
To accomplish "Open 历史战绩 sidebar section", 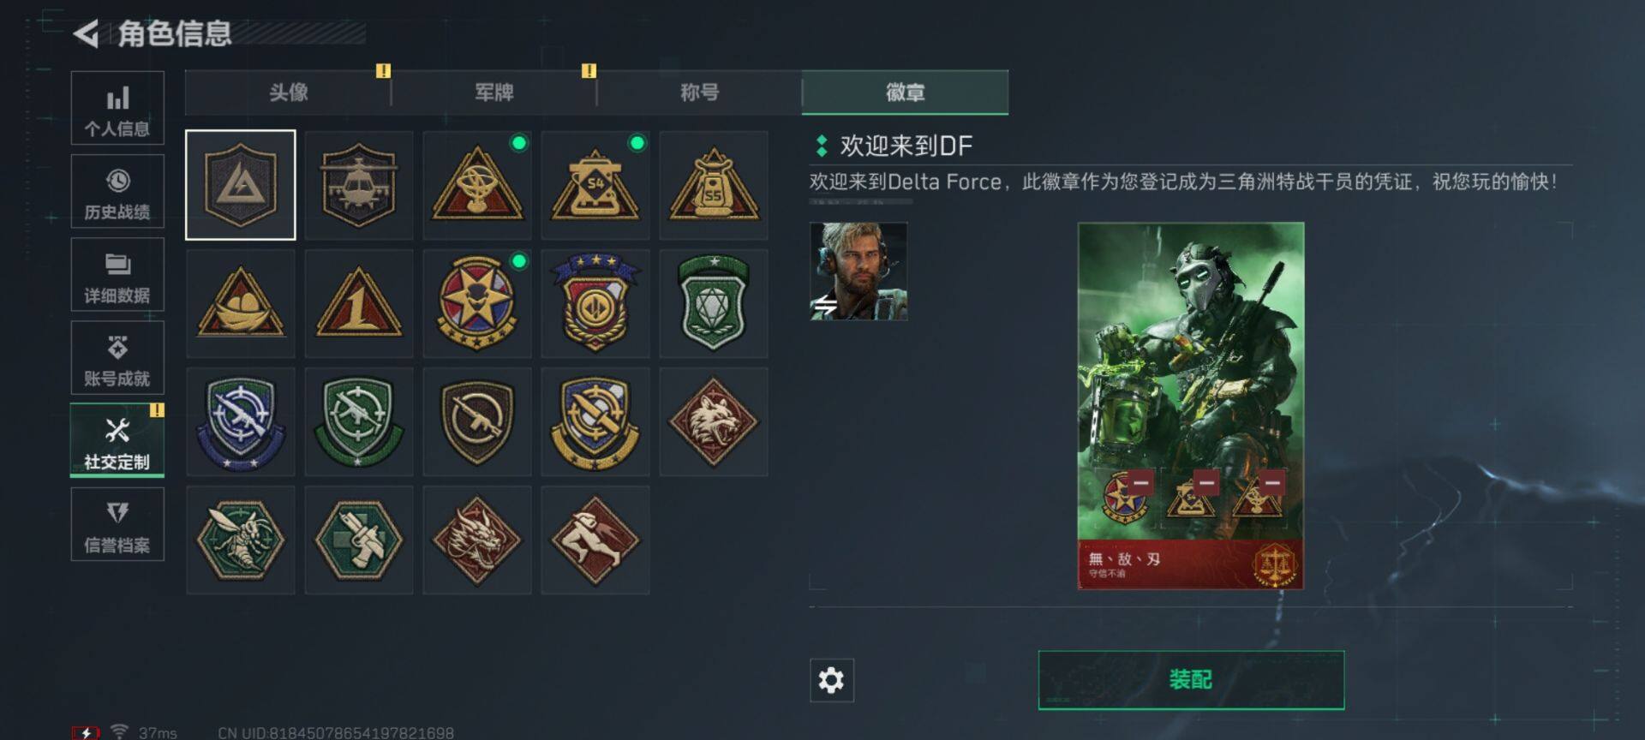I will tap(117, 192).
